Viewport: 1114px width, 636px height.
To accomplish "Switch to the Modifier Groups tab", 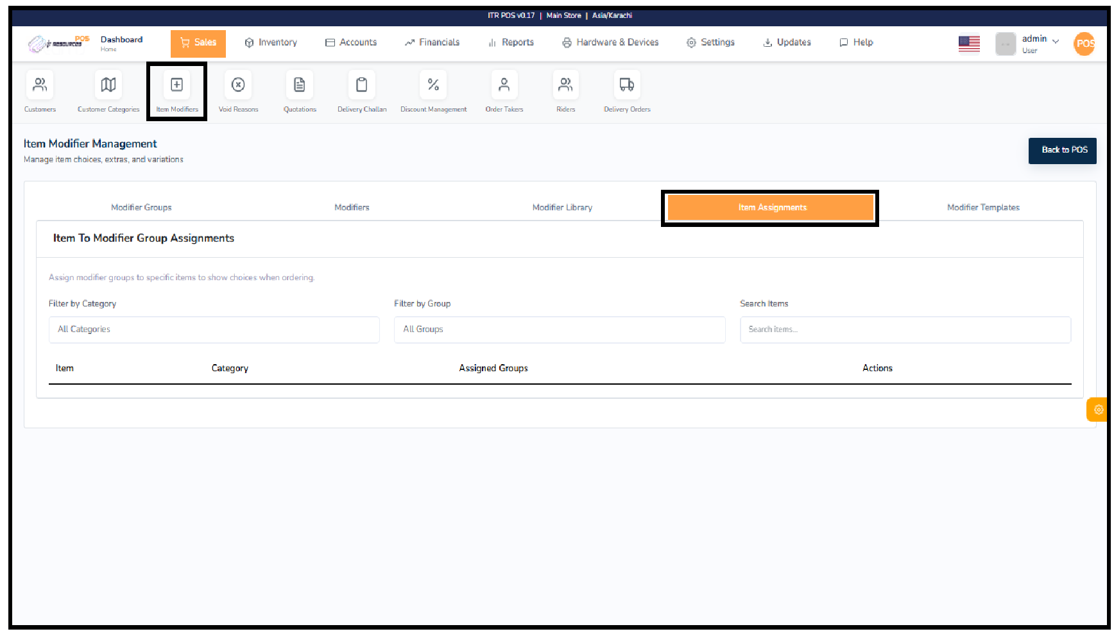I will (x=141, y=208).
